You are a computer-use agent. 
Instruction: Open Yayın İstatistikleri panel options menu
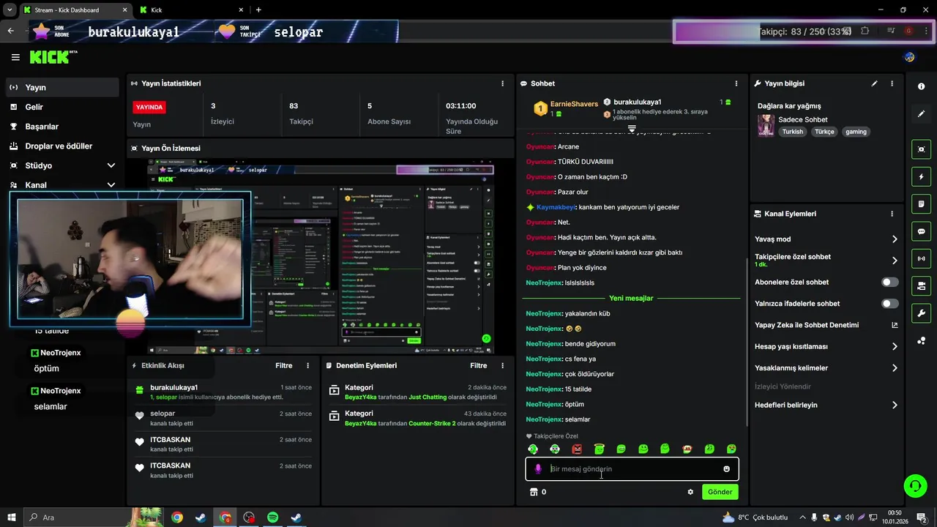coord(502,83)
